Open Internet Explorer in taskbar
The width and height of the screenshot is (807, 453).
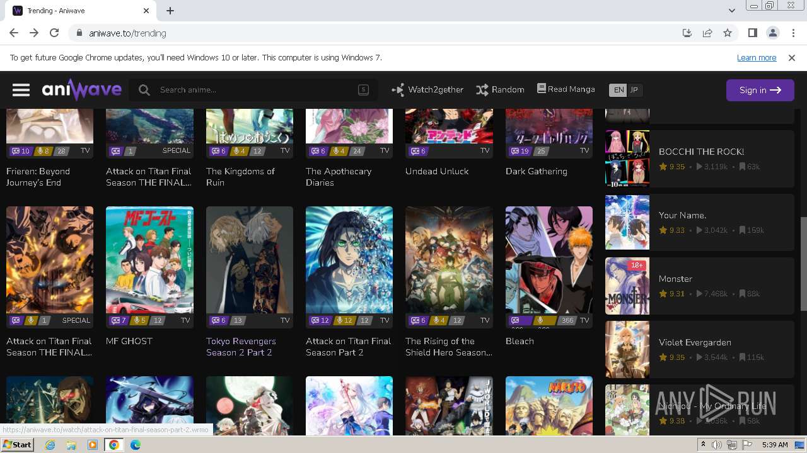click(x=50, y=445)
